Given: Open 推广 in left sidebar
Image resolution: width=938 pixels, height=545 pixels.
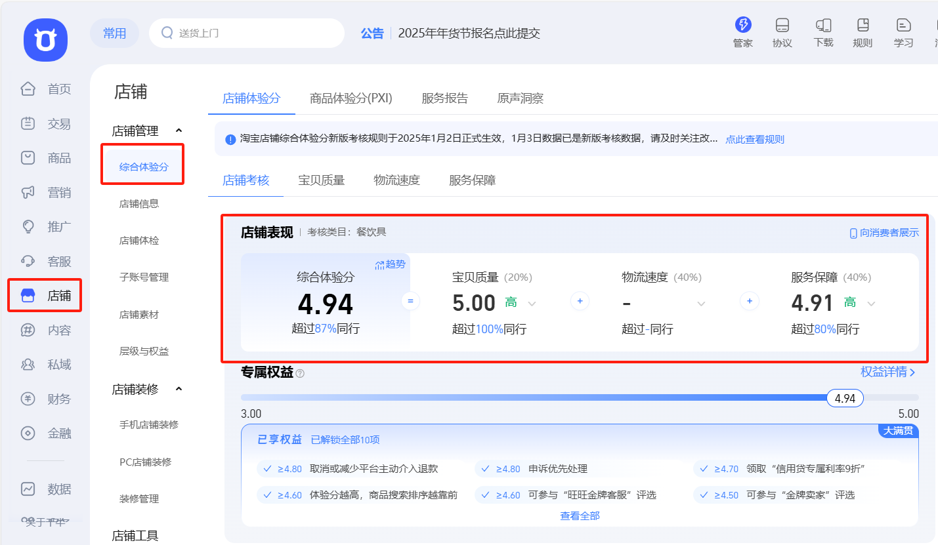Looking at the screenshot, I should (46, 227).
